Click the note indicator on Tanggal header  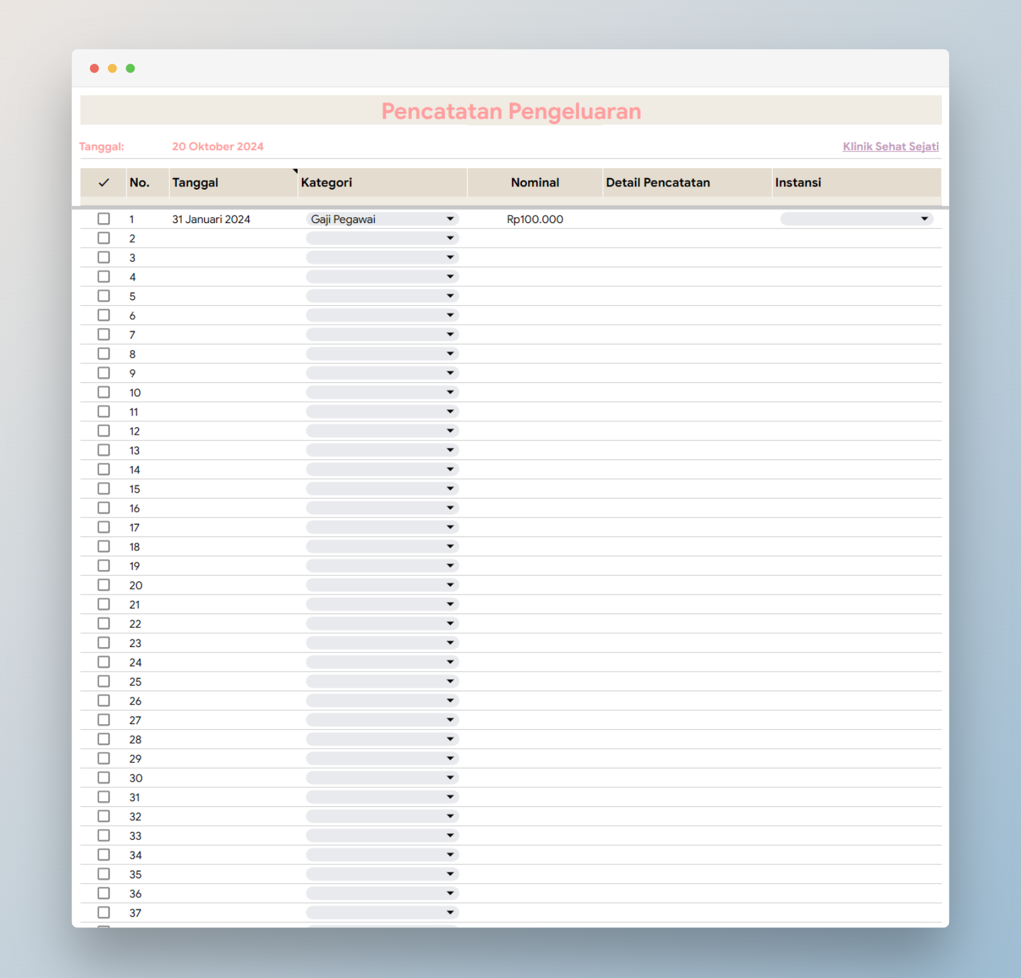click(x=295, y=171)
